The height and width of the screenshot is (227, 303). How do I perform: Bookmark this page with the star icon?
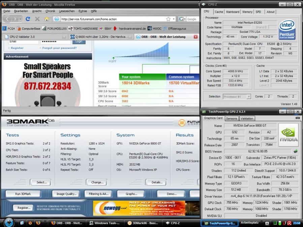coord(168,19)
